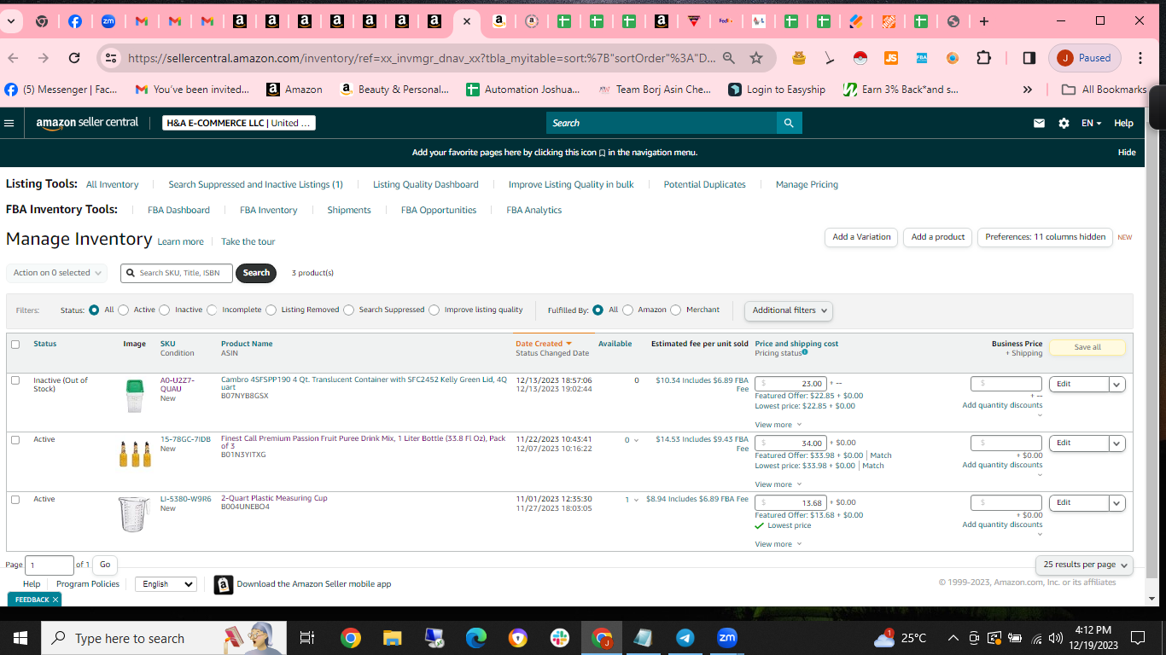The image size is (1166, 655).
Task: Bookmark this page with the star icon
Action: [x=756, y=58]
